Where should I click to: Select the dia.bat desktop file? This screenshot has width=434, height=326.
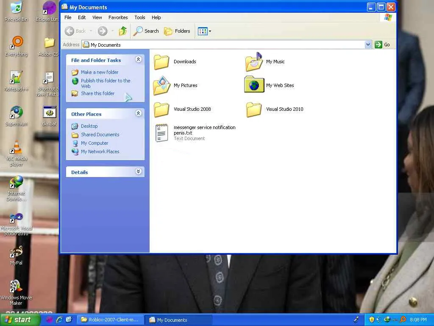(x=49, y=116)
